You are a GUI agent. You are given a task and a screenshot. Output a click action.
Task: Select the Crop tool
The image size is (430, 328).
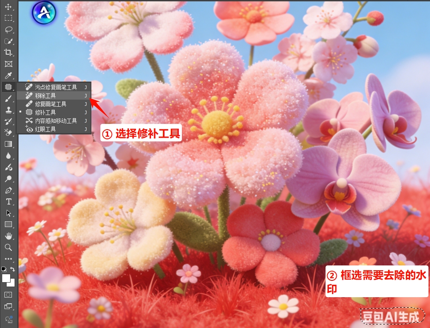click(x=8, y=52)
